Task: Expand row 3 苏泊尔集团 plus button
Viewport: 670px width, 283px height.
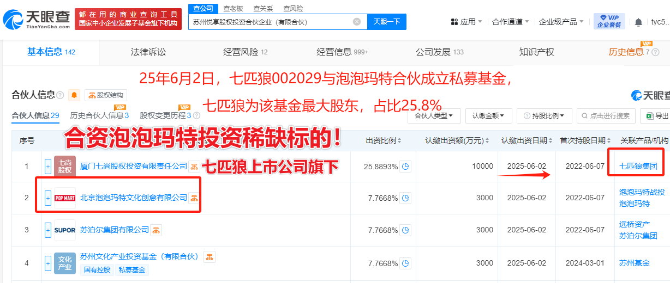Action: 48,230
